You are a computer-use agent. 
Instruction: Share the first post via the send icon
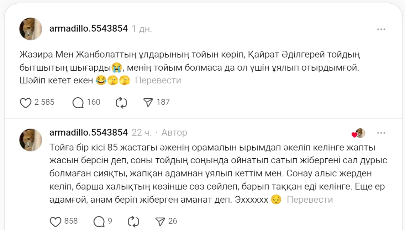tap(148, 103)
